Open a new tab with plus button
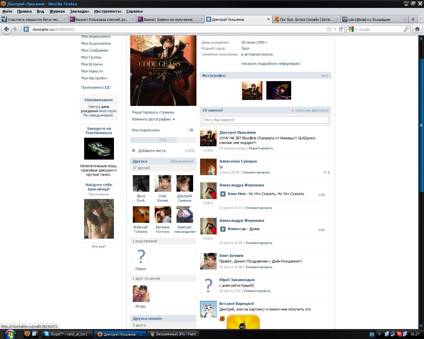 click(413, 19)
